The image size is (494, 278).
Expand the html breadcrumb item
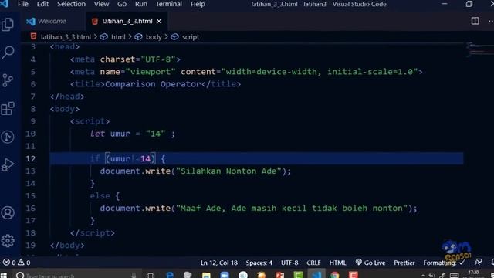coord(118,37)
